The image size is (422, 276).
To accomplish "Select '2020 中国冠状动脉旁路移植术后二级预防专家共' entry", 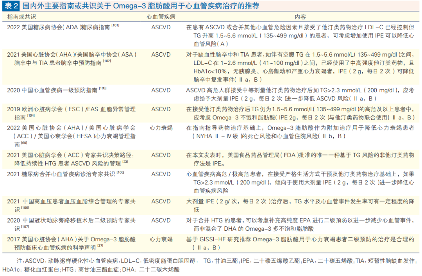I will (72, 221).
